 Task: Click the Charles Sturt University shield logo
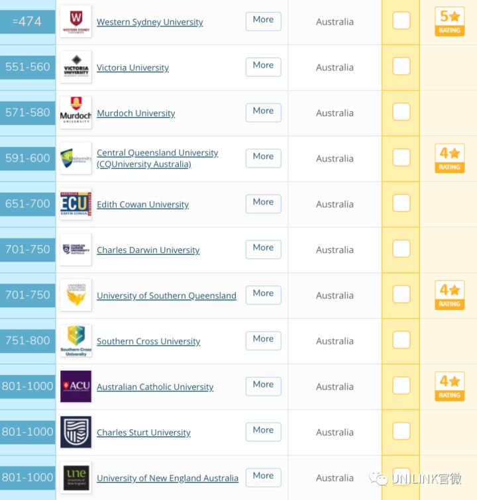76,432
